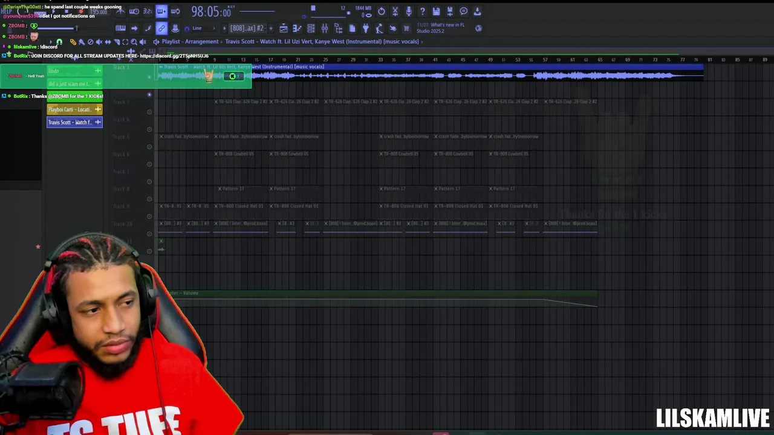Click the shopping cart content library icon

click(406, 28)
